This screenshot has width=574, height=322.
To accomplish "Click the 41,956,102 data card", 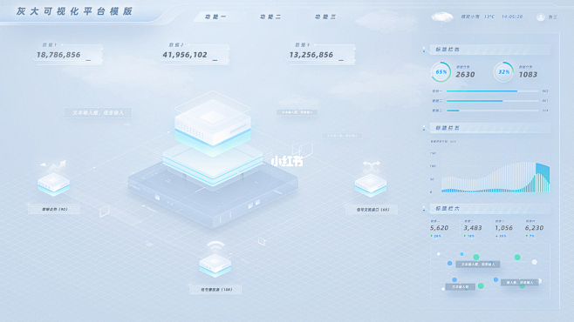I will point(195,53).
